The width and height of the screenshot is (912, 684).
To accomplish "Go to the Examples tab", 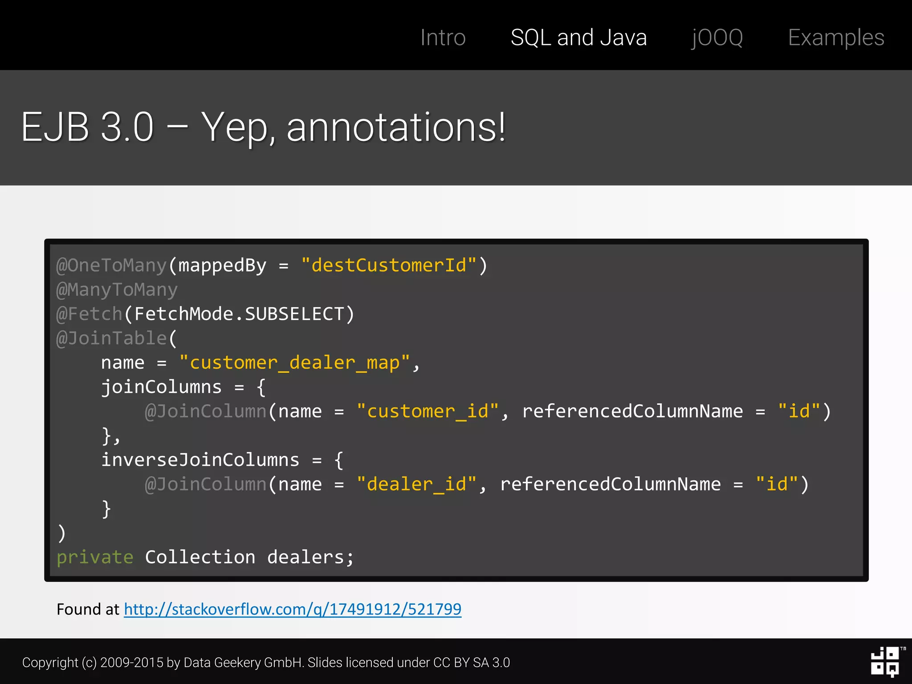I will coord(836,37).
